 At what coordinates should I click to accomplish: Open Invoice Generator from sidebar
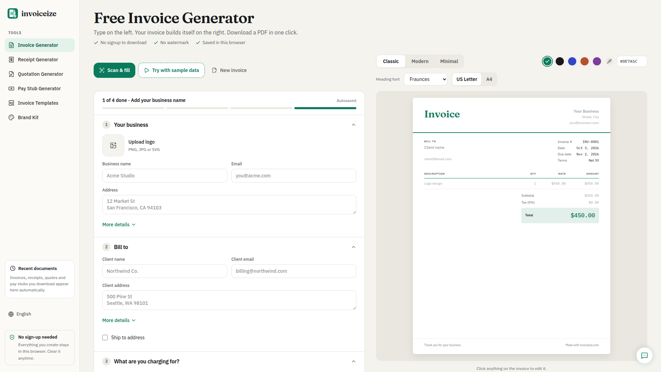40,45
